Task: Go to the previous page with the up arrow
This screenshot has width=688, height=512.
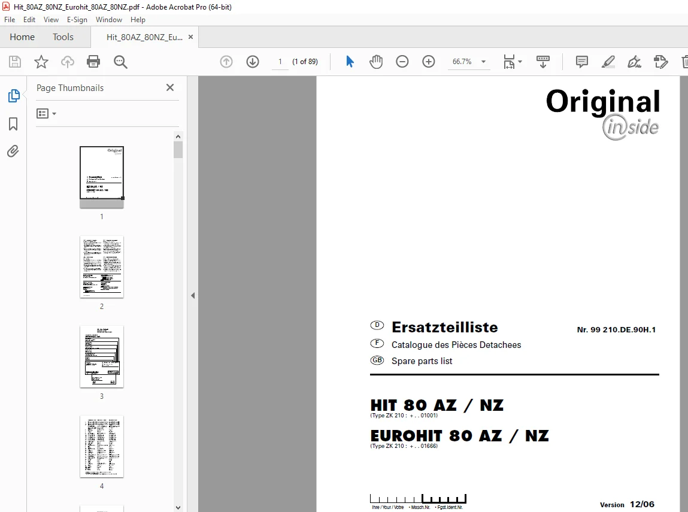Action: [226, 62]
